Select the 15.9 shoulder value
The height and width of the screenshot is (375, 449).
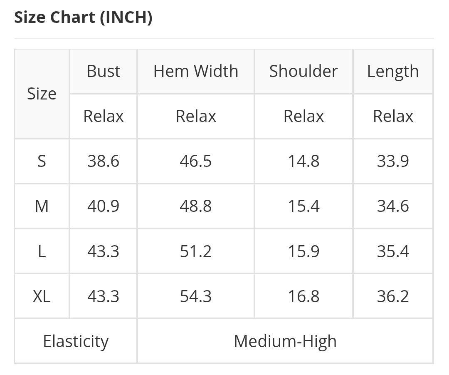[303, 251]
